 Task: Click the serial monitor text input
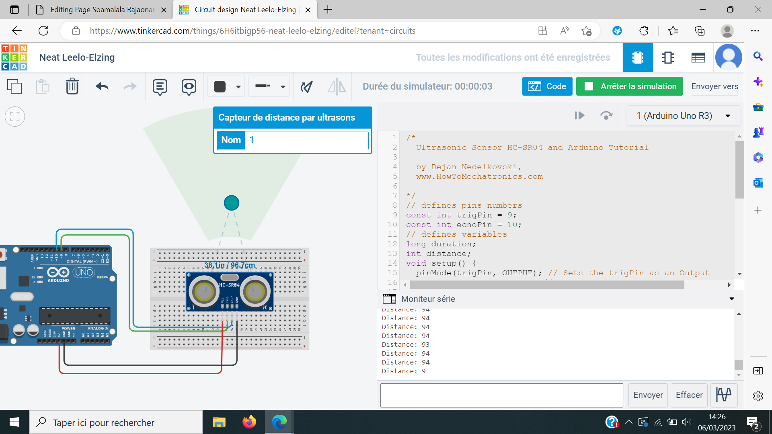tap(502, 395)
